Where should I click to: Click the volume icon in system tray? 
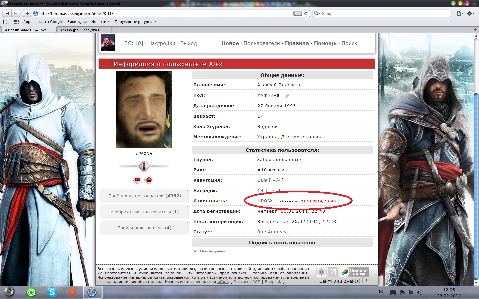419,293
